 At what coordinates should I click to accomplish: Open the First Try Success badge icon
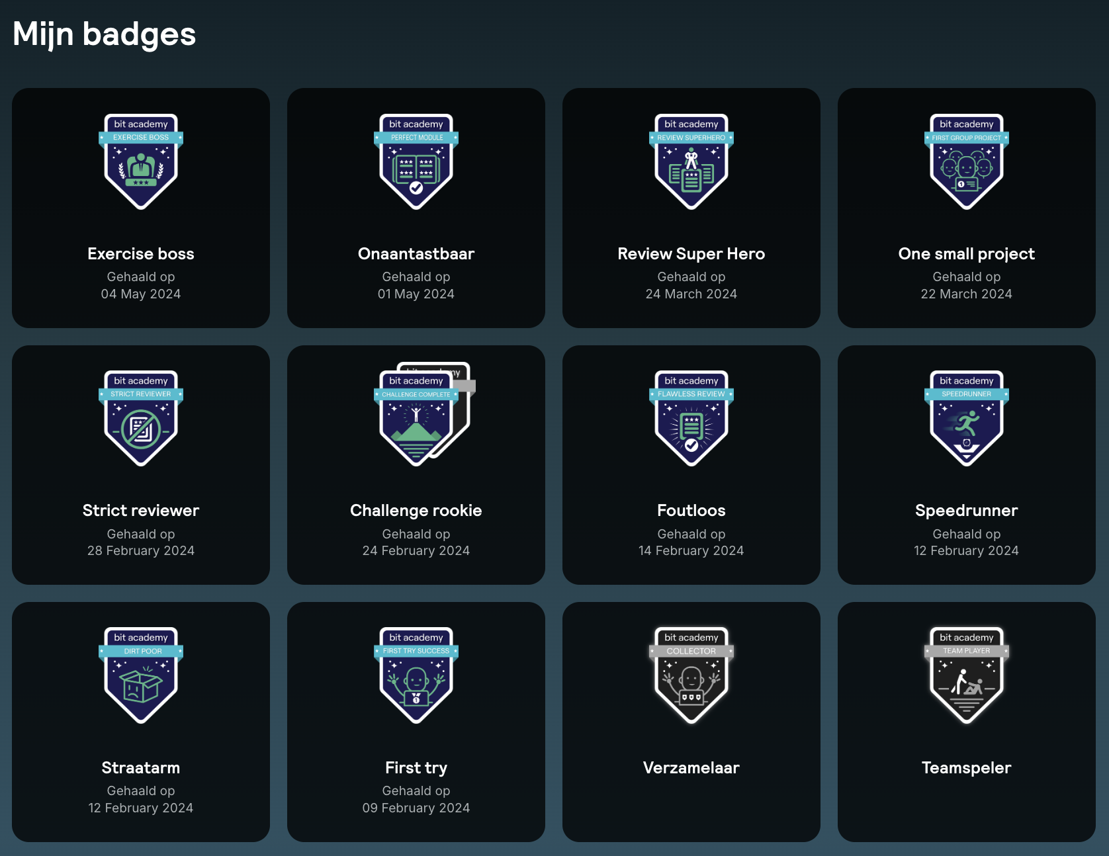pyautogui.click(x=416, y=675)
